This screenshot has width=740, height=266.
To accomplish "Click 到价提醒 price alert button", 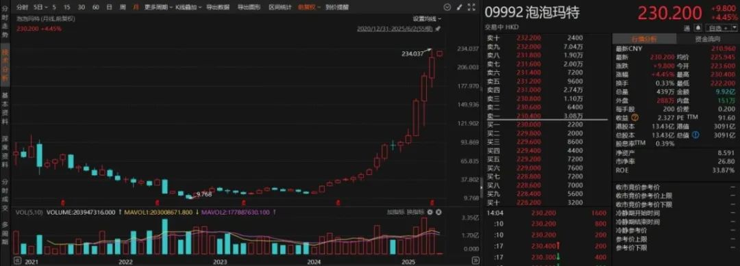I will pos(338,8).
